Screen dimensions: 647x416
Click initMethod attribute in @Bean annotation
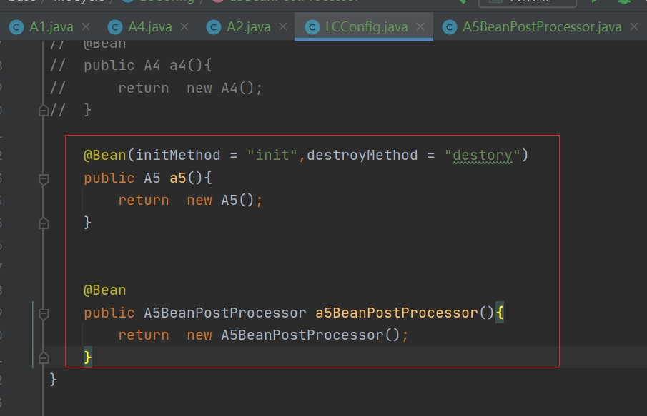pos(178,156)
